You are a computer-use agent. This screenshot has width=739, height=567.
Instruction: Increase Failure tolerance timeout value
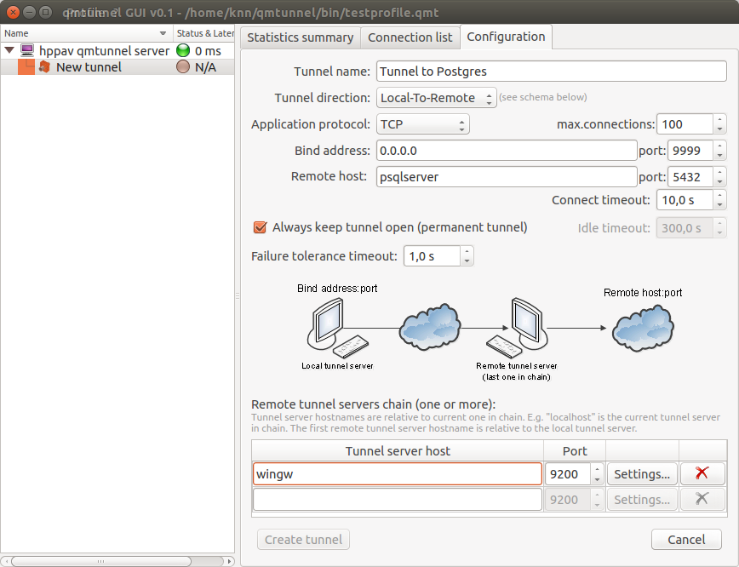(x=467, y=251)
